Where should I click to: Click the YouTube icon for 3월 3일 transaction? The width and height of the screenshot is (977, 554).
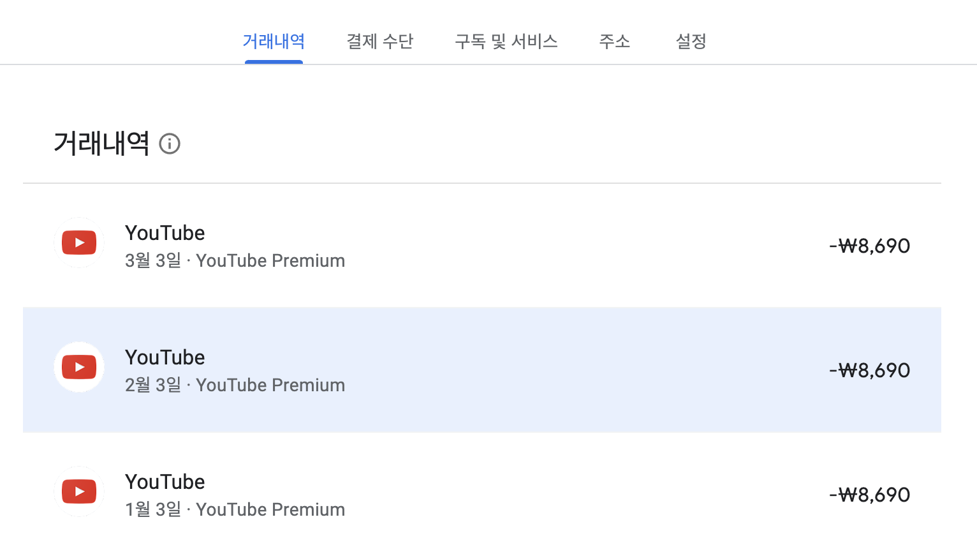(x=79, y=243)
